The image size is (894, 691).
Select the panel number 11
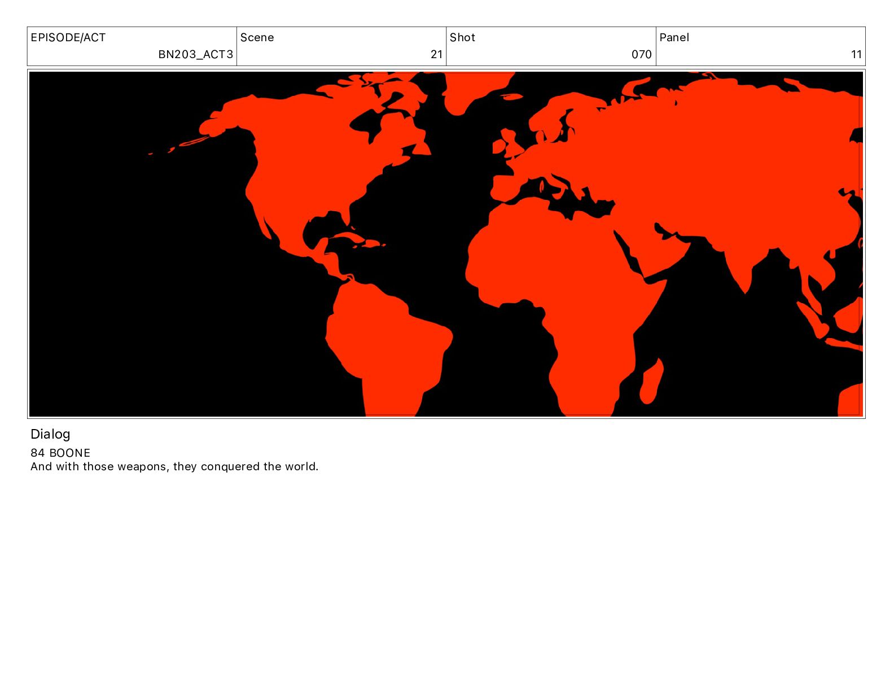click(x=856, y=55)
